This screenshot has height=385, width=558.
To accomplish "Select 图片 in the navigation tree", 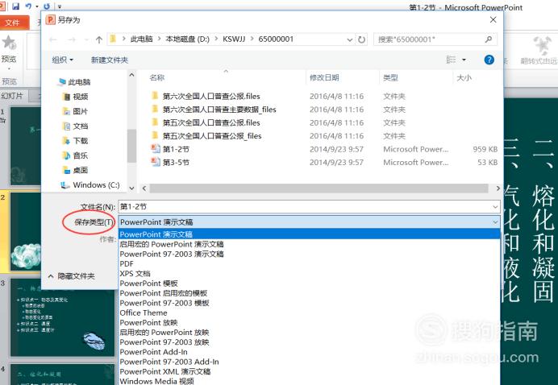I will (x=75, y=111).
